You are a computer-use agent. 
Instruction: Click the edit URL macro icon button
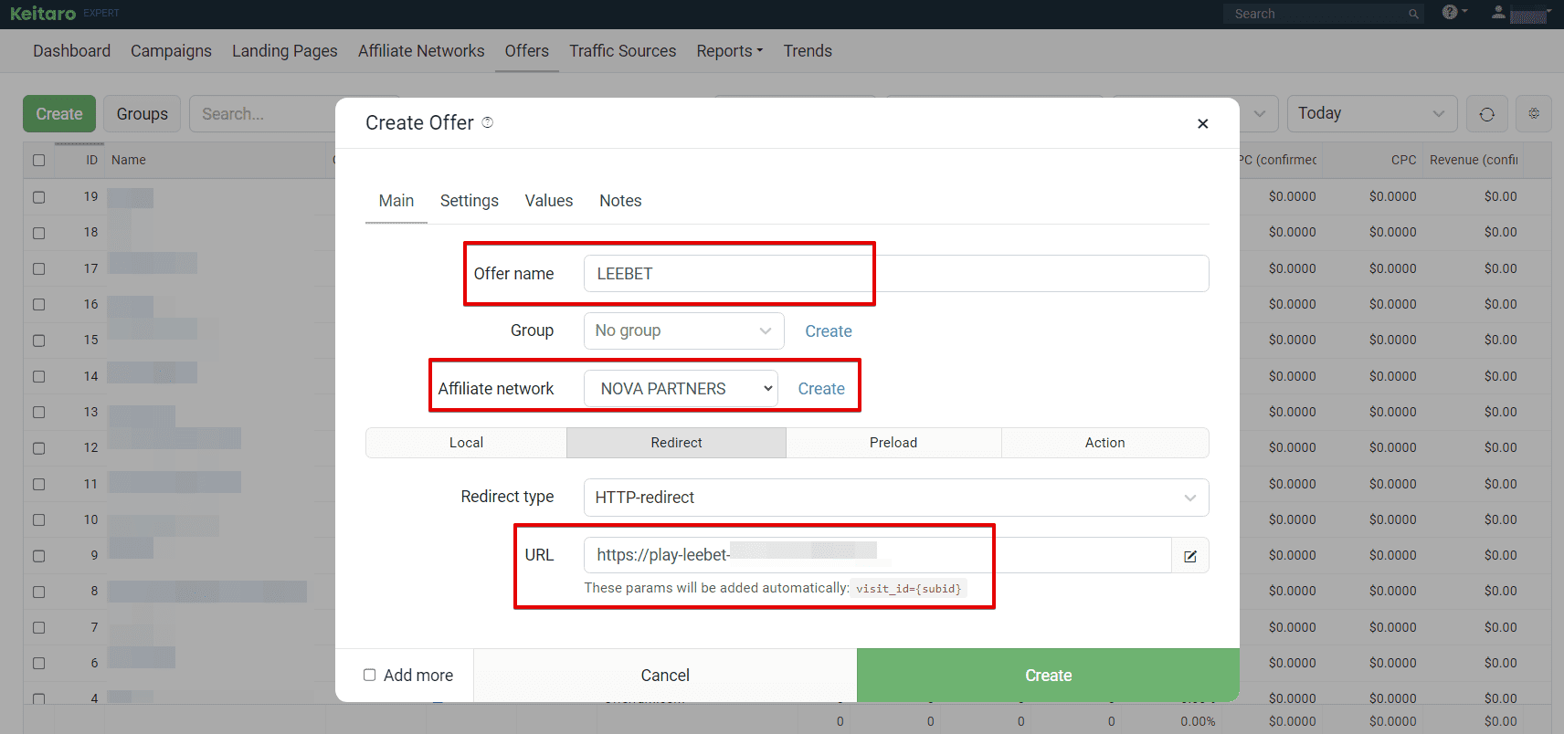tap(1190, 556)
